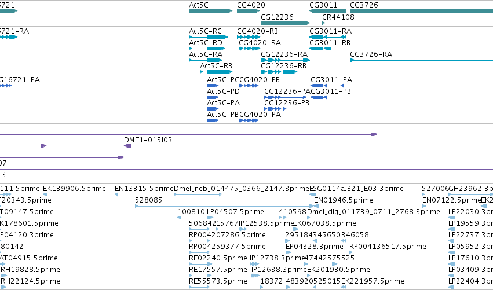Image resolution: width=493 pixels, height=290 pixels.
Task: Open EST RH22124.5prime
Action: tap(30, 281)
